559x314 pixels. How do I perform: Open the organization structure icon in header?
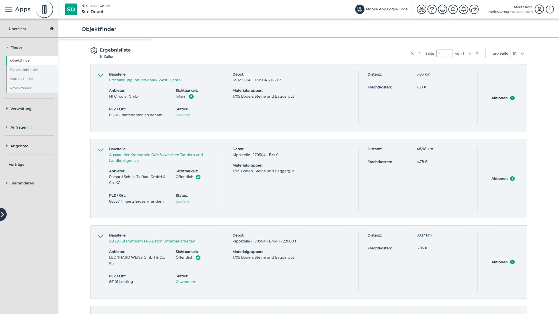click(x=421, y=9)
